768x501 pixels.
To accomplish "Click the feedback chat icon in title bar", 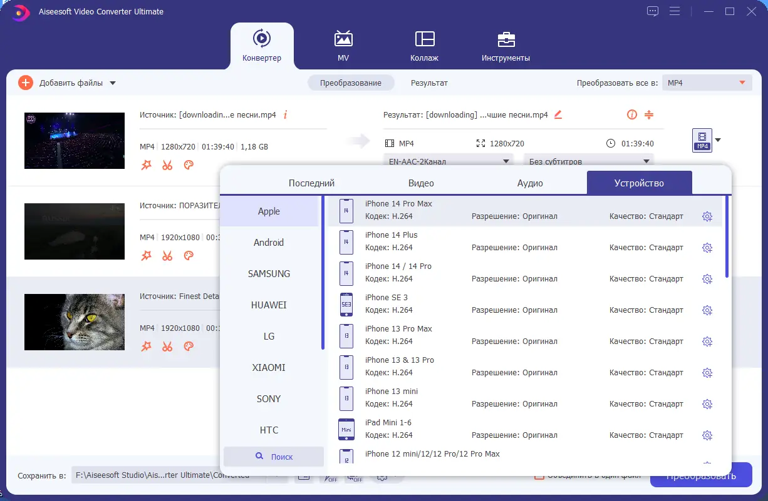I will pyautogui.click(x=653, y=11).
